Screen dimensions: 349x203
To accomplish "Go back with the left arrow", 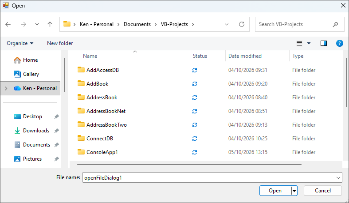I will point(8,24).
